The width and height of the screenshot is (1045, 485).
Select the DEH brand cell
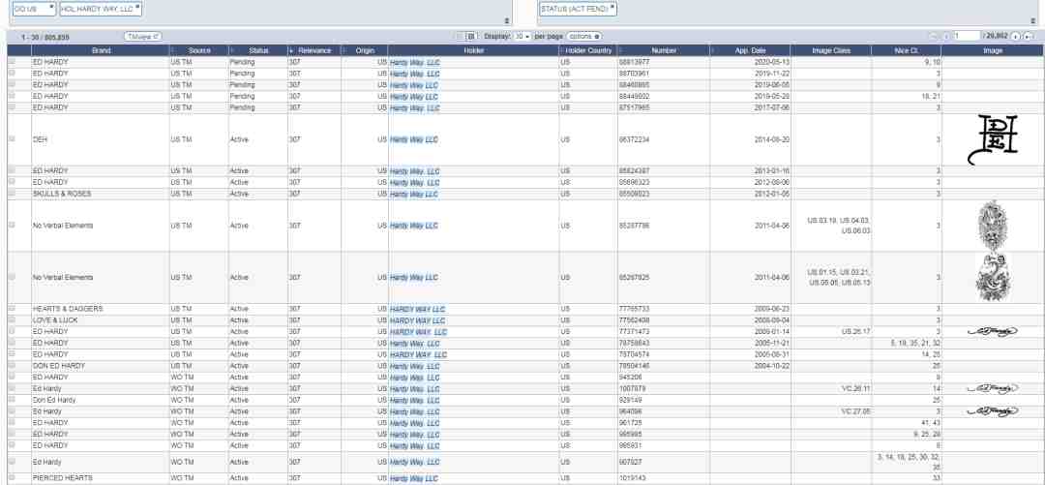click(100, 139)
